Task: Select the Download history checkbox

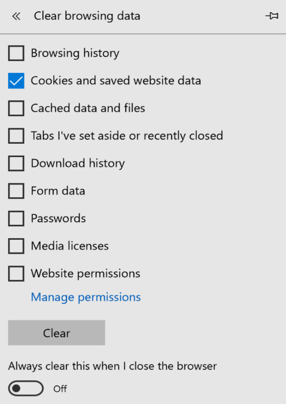Action: (16, 164)
